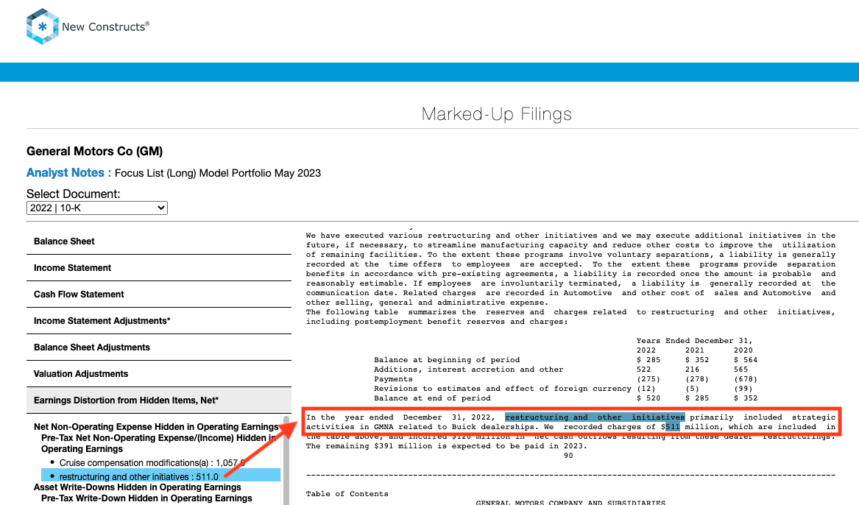This screenshot has width=859, height=505.
Task: Click the 'Table of Contents' text in filing
Action: click(x=347, y=494)
